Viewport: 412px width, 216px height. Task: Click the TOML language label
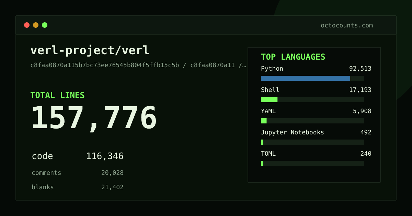(268, 154)
